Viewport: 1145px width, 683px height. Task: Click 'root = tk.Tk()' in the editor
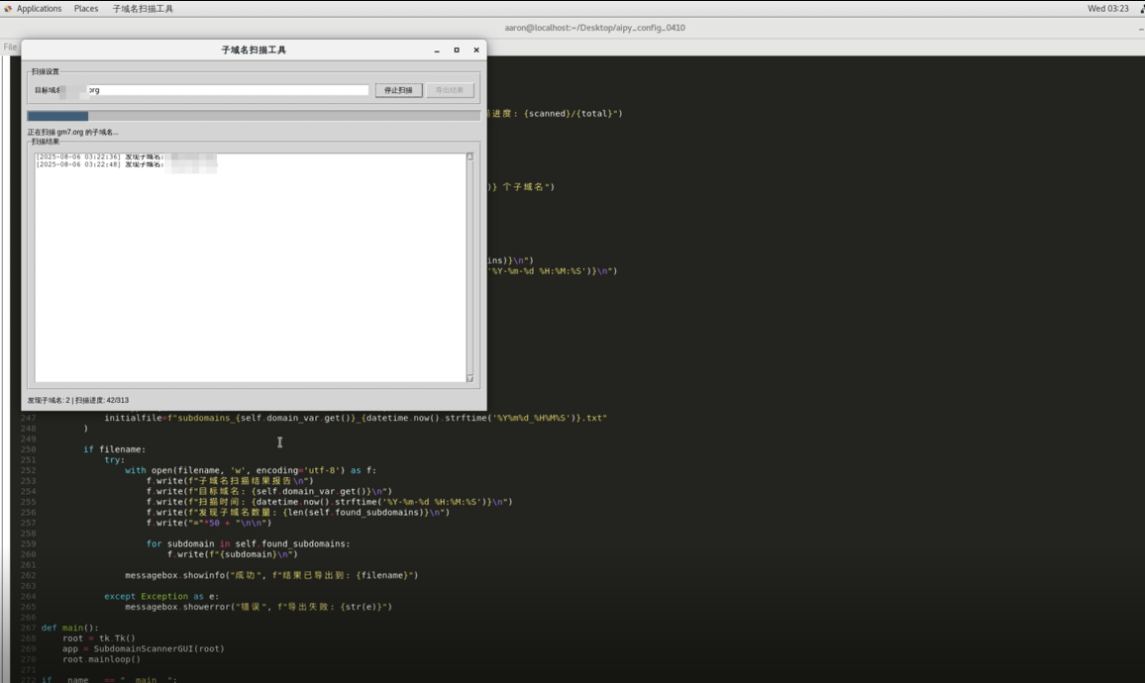99,637
